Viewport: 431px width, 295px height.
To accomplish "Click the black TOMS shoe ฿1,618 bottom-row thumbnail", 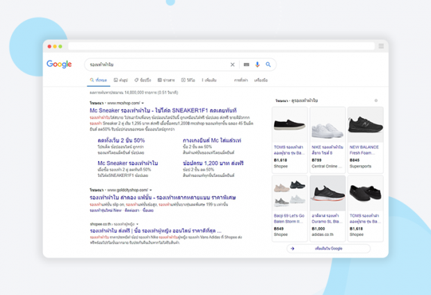I will (365, 193).
